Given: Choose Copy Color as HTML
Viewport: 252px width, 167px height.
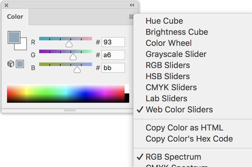Looking at the screenshot, I should [x=184, y=128].
